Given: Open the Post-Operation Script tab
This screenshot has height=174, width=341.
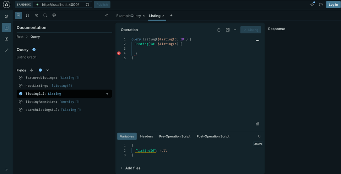Looking at the screenshot, I should tap(213, 136).
